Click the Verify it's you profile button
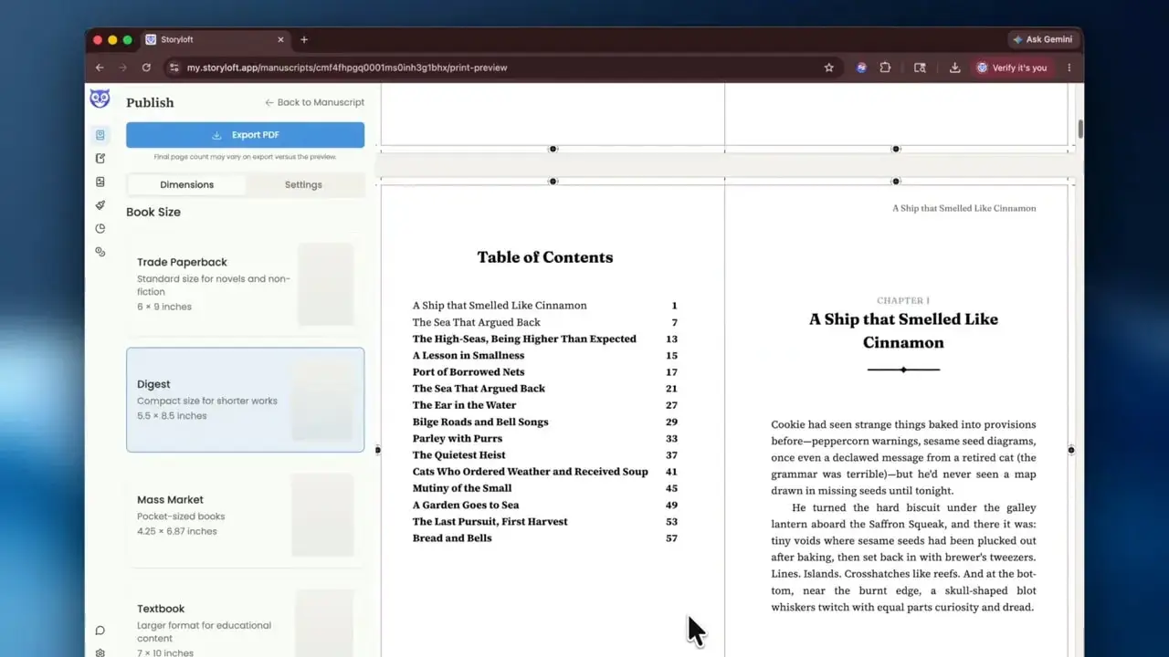The image size is (1169, 657). pyautogui.click(x=1012, y=68)
